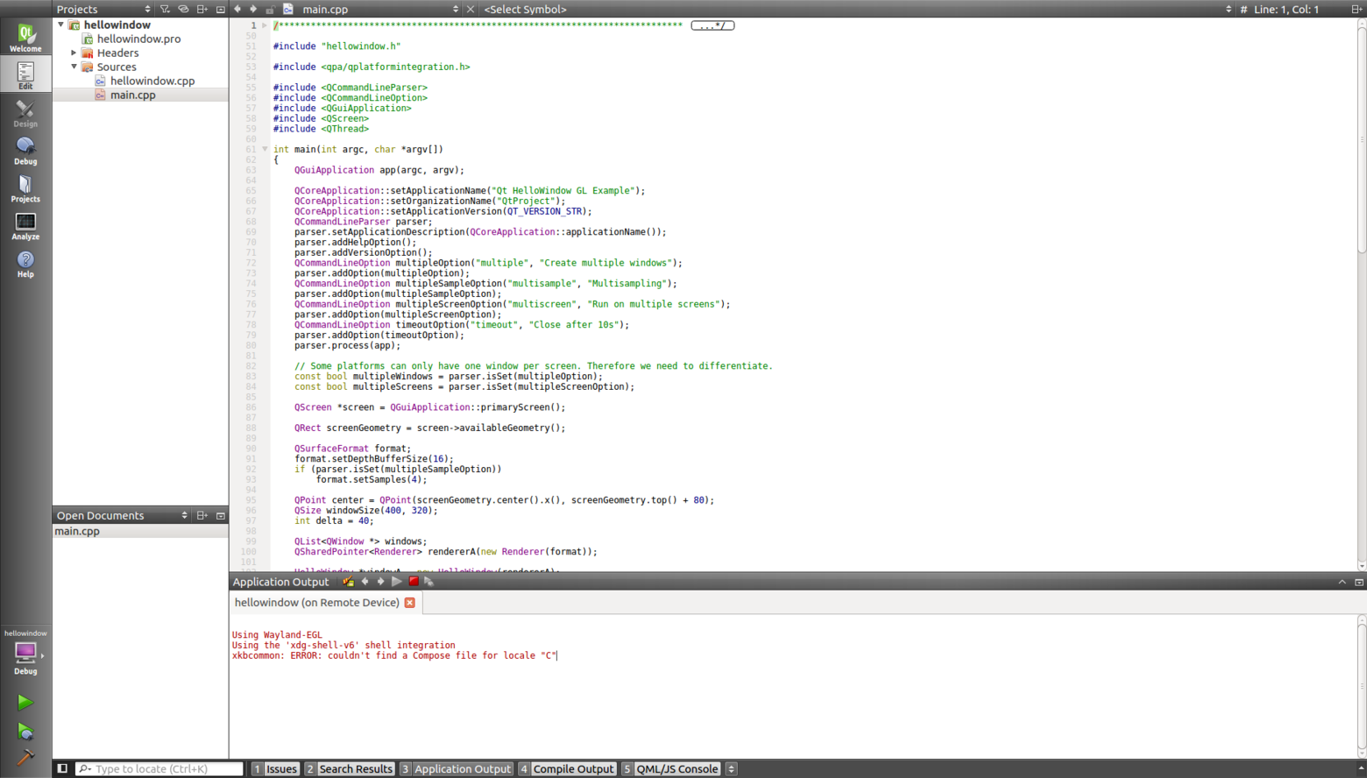Image resolution: width=1367 pixels, height=778 pixels.
Task: Switch to the Welcome mode
Action: (25, 35)
